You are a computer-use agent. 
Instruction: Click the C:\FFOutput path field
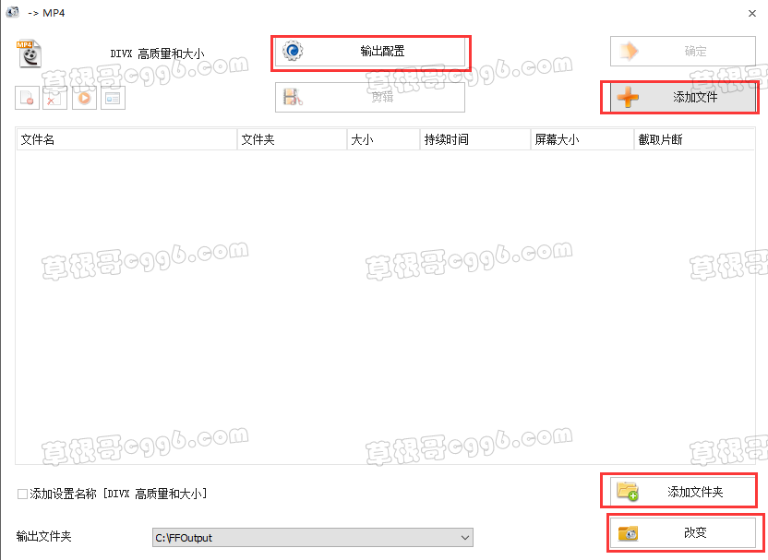[x=313, y=538]
